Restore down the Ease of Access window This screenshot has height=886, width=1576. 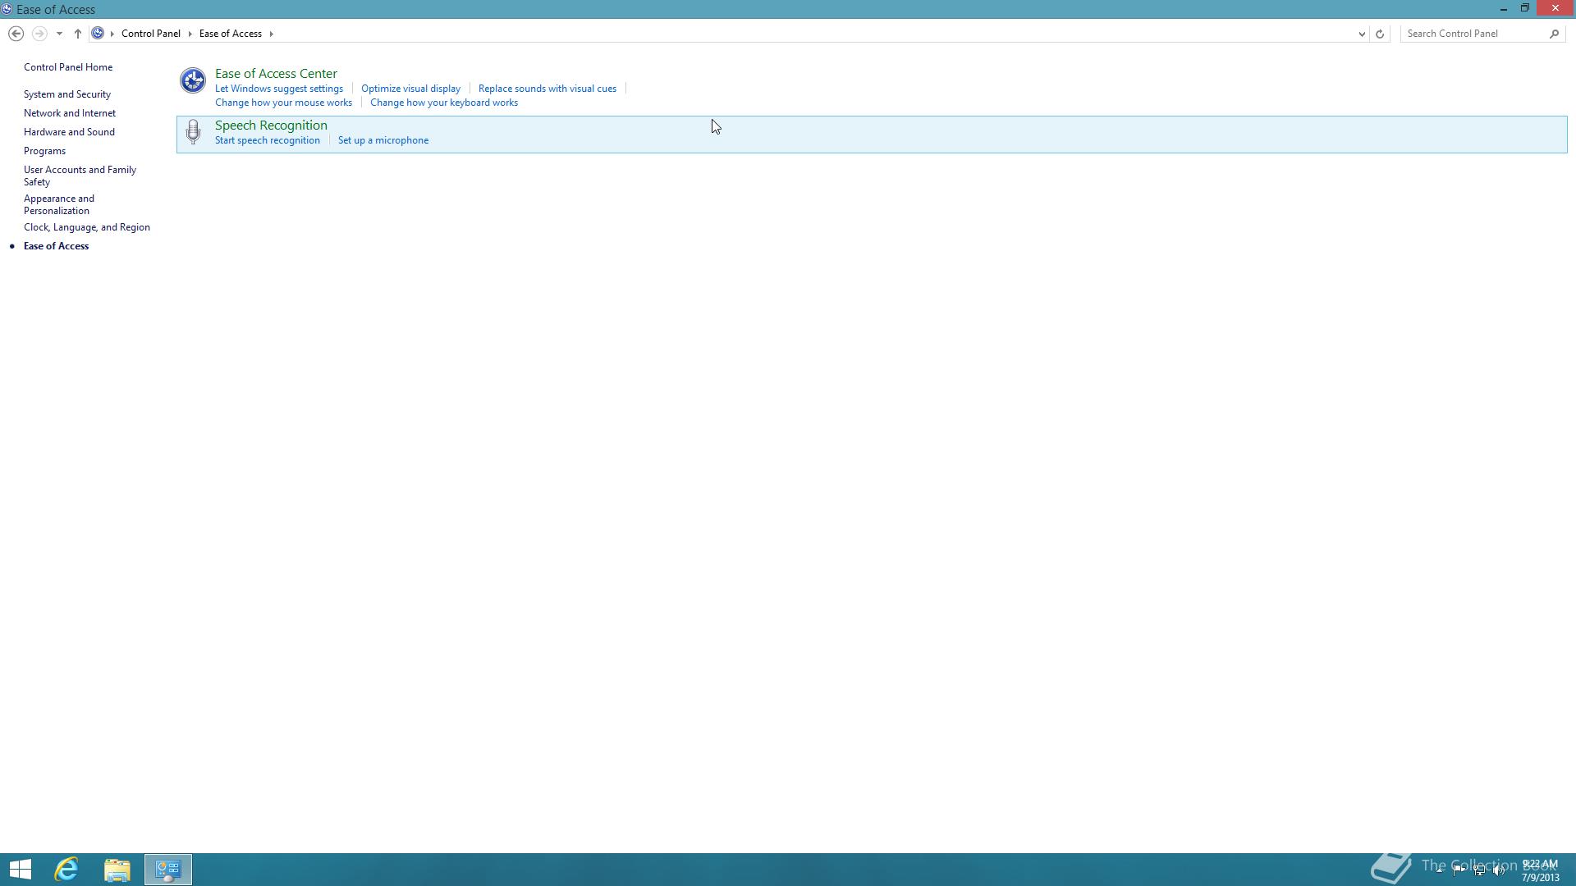pyautogui.click(x=1524, y=9)
